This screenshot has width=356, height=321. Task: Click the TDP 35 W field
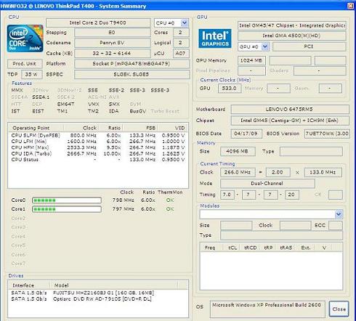(32, 74)
